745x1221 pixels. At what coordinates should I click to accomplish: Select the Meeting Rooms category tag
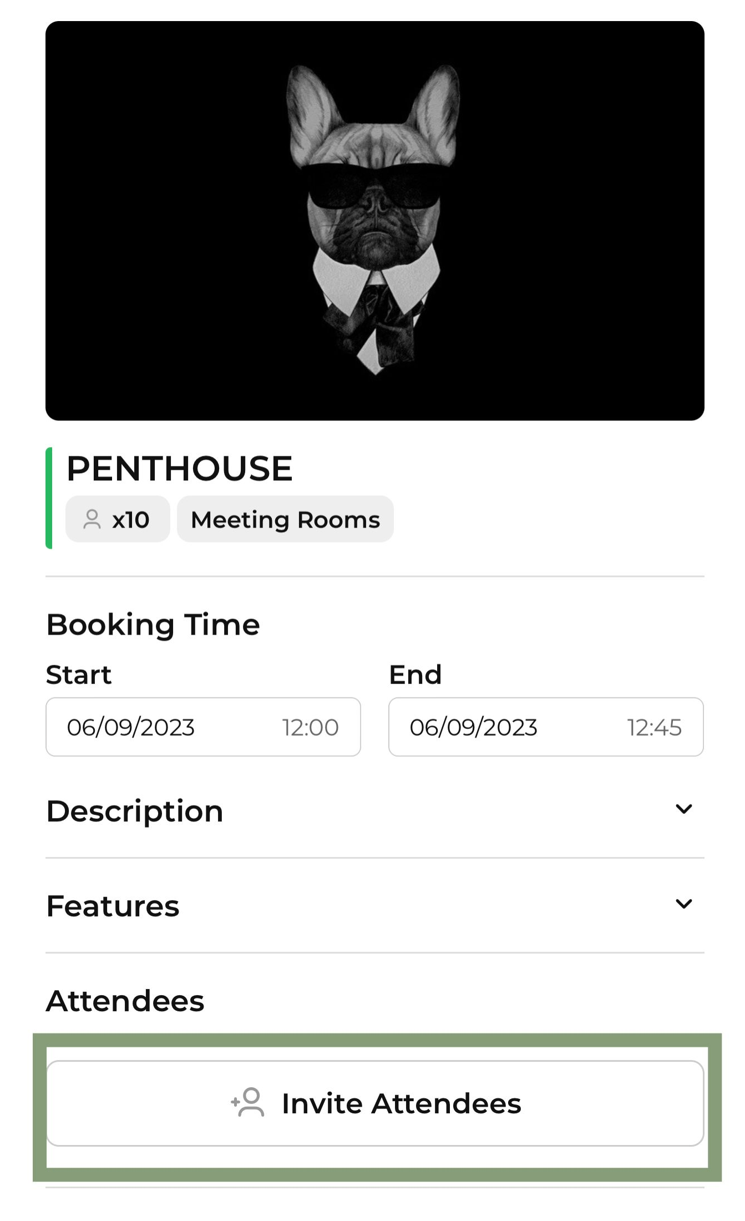pyautogui.click(x=285, y=519)
